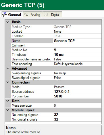Open the Mode Passive dropdown value
Screen dimensions: 104x135
coord(77,87)
